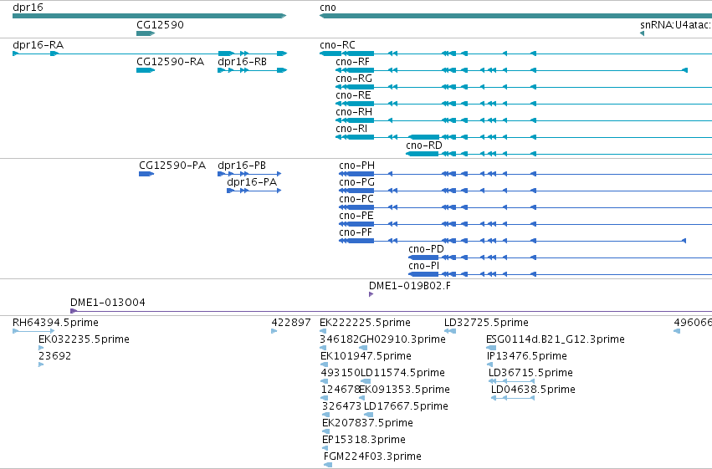
Task: Select the cno-PI protein label
Action: coord(423,266)
